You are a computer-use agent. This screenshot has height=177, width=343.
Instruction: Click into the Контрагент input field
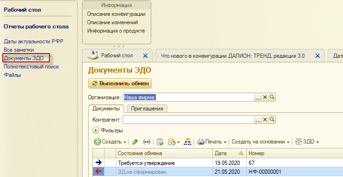[x=189, y=119]
